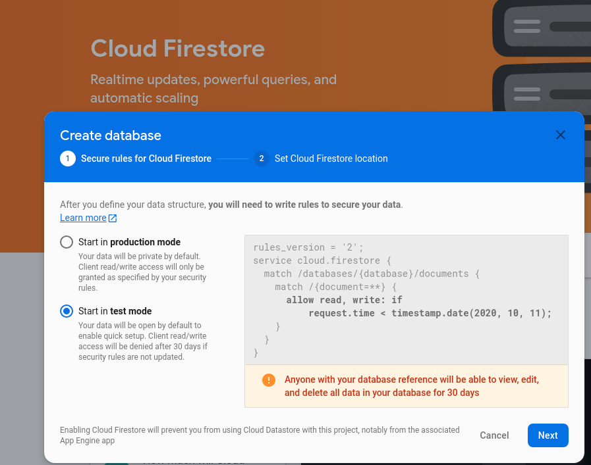
Task: Click the "Start in test mode" label
Action: [115, 311]
